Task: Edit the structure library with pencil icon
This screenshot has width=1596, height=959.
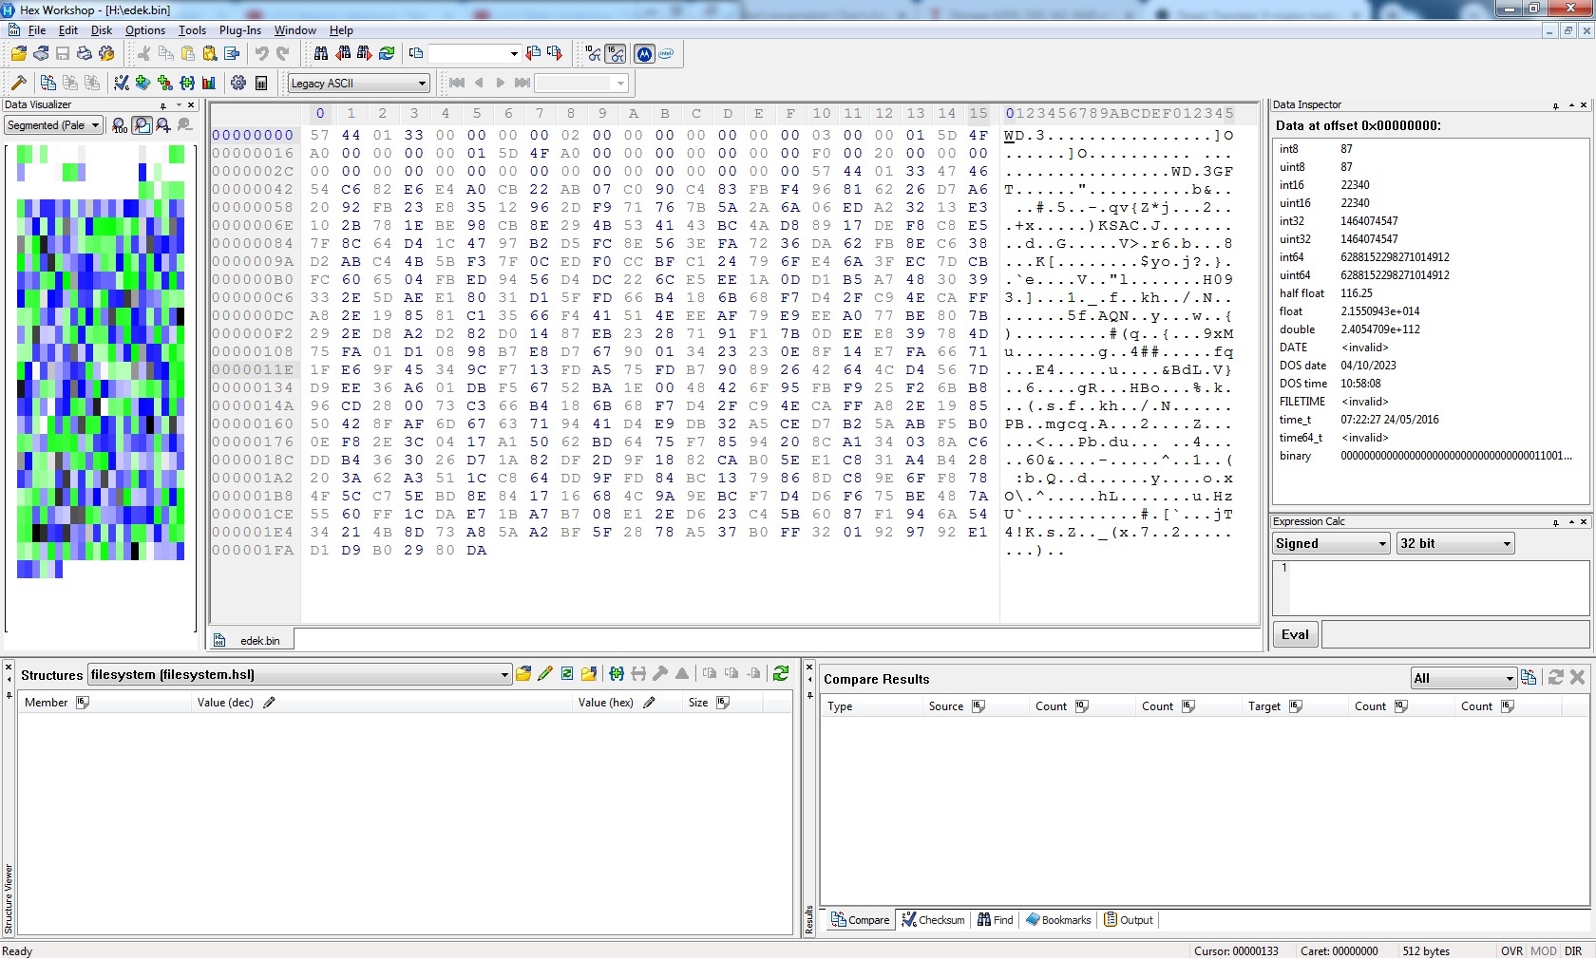Action: coord(545,674)
